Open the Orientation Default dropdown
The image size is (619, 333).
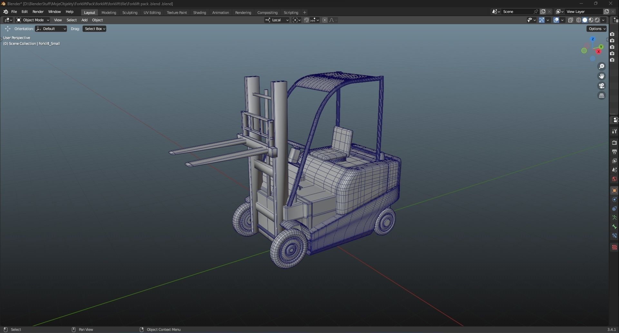[x=51, y=29]
